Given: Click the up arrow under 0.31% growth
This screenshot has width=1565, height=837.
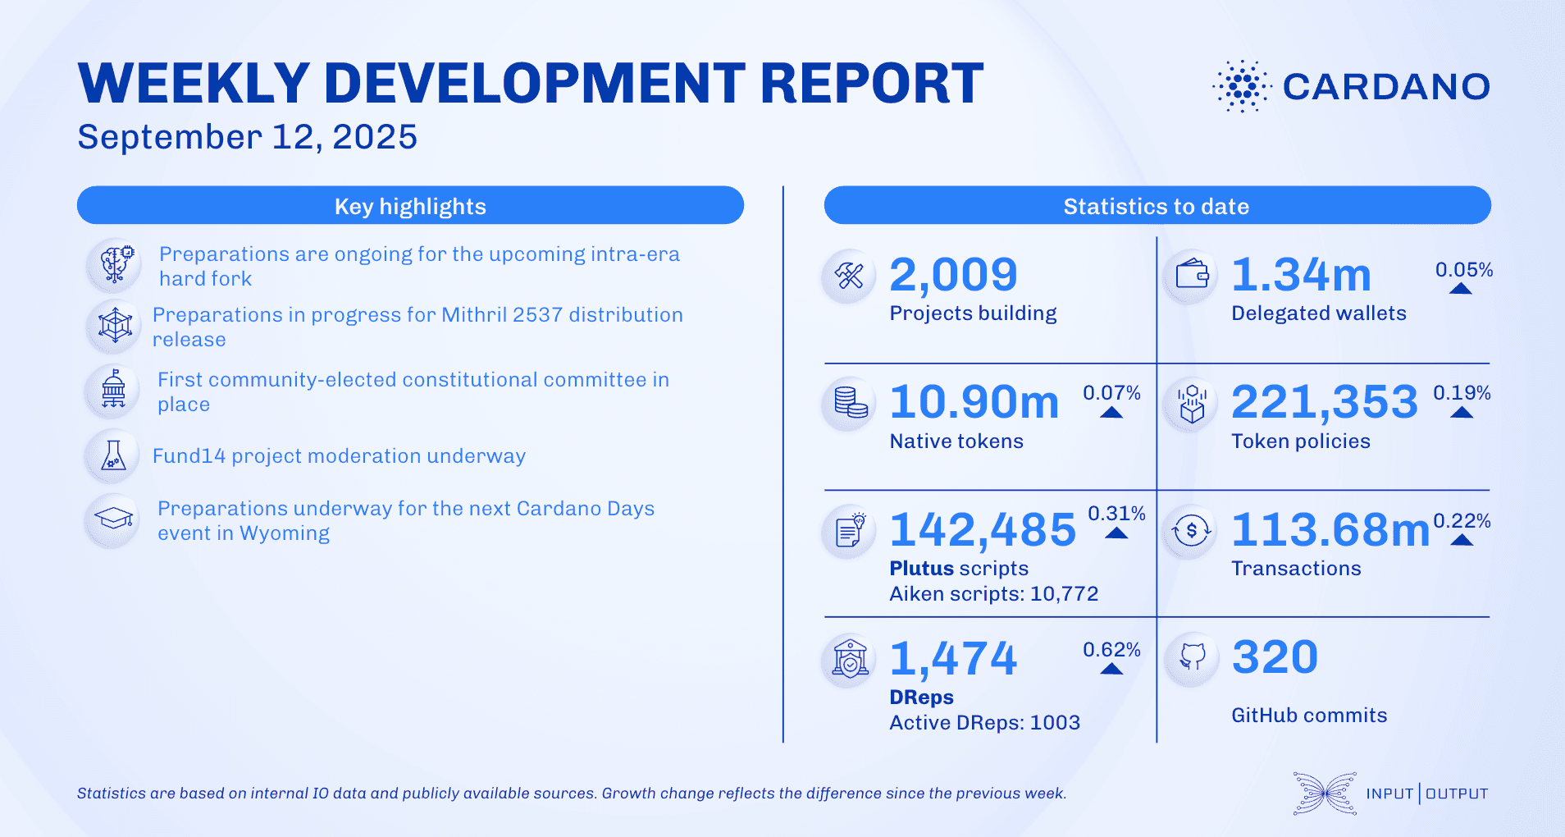Looking at the screenshot, I should pyautogui.click(x=1116, y=533).
